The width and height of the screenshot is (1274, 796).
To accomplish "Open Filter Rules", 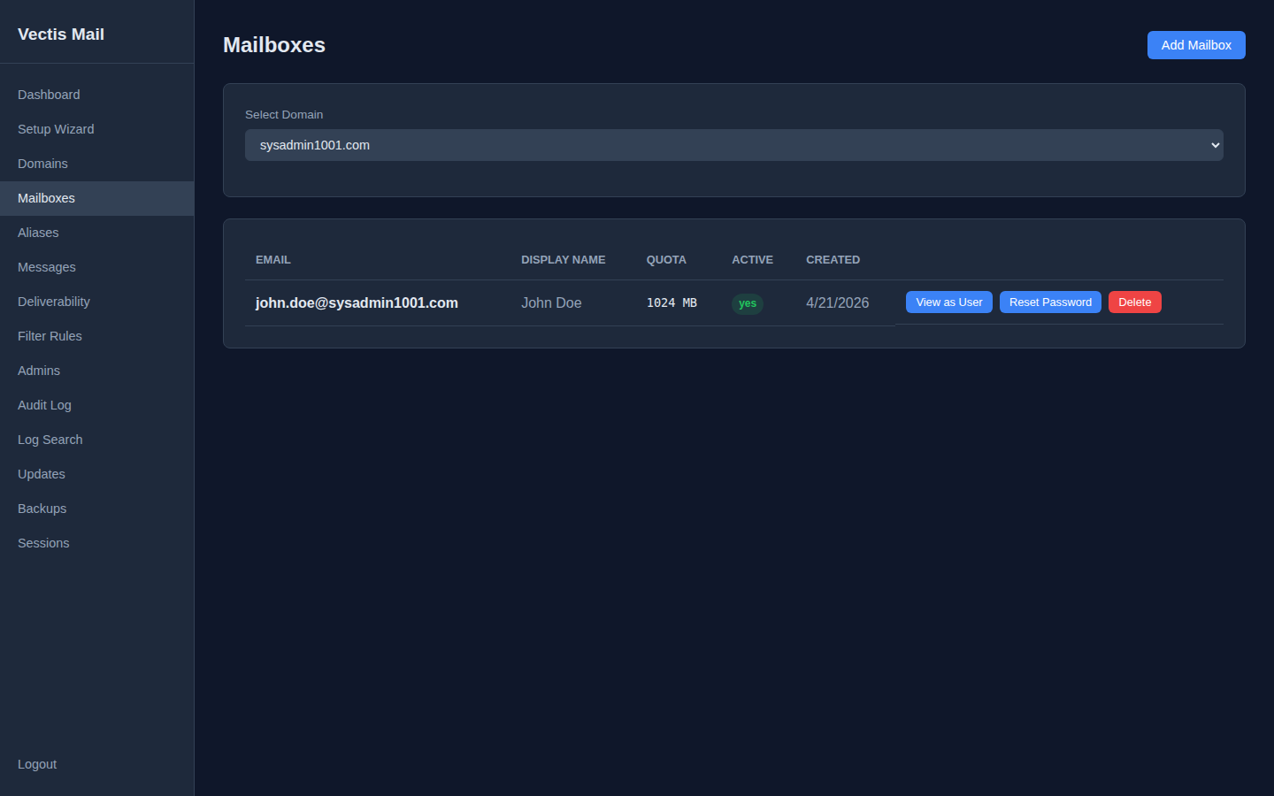I will [96, 336].
